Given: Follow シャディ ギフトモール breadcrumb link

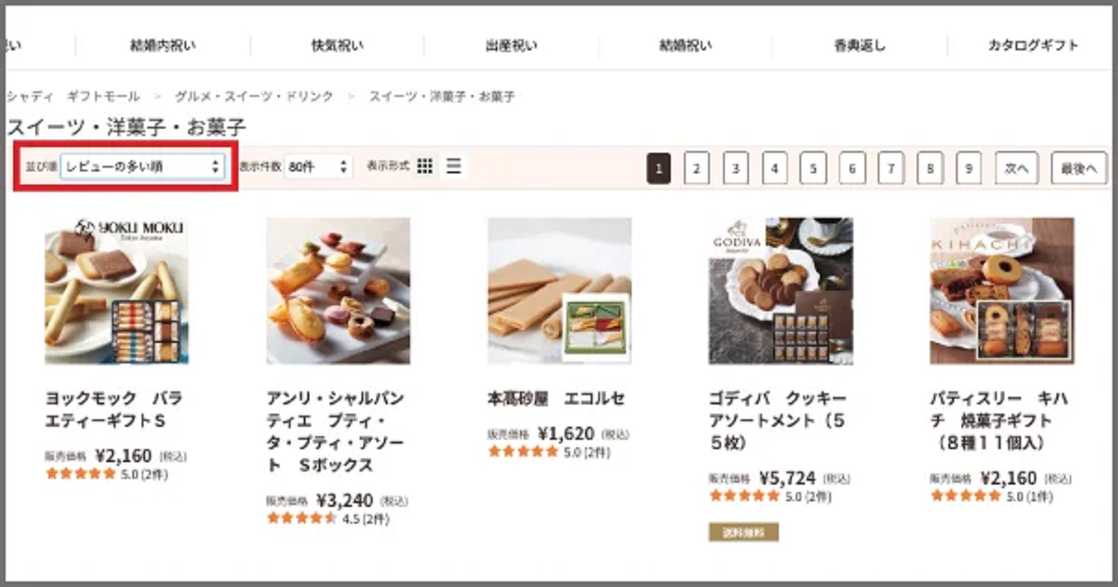Looking at the screenshot, I should tap(73, 96).
